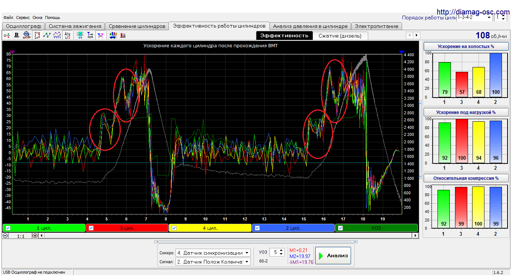Switch to Анализ давления в цилиндре tab

tap(310, 26)
